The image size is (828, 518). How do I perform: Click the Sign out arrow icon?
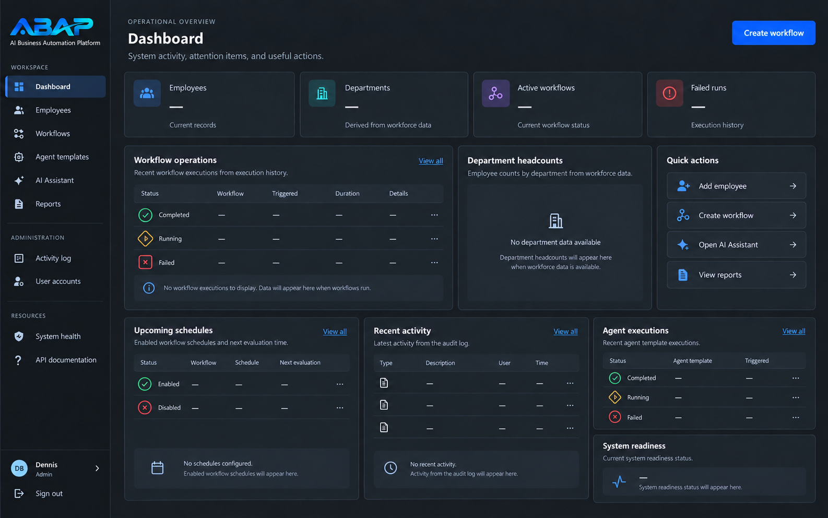click(19, 493)
